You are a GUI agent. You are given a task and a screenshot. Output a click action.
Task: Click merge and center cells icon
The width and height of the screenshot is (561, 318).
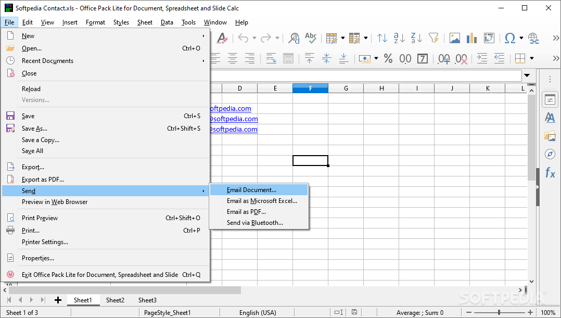click(x=288, y=58)
